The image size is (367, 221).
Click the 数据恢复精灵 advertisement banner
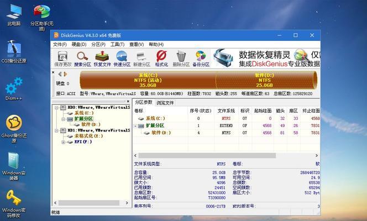pyautogui.click(x=266, y=59)
